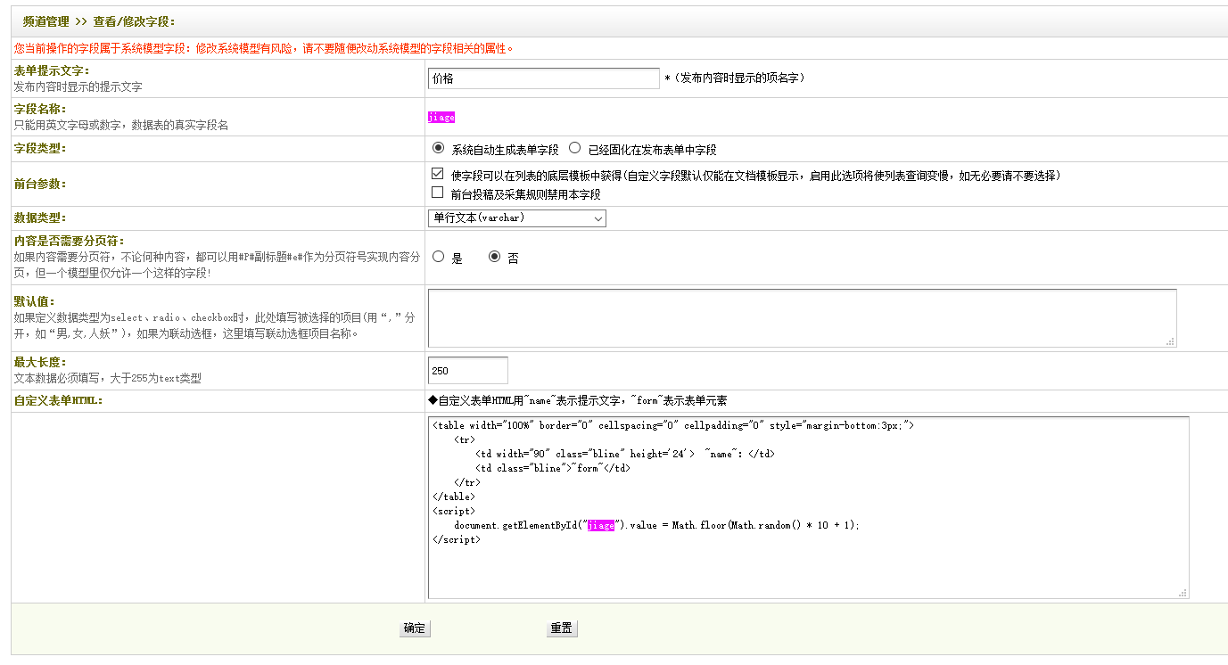Click inside the 自定义表单HTML code text area
This screenshot has height=665, width=1228.
(808, 507)
